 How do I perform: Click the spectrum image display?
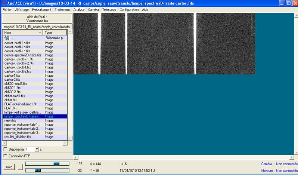pyautogui.click(x=164, y=43)
